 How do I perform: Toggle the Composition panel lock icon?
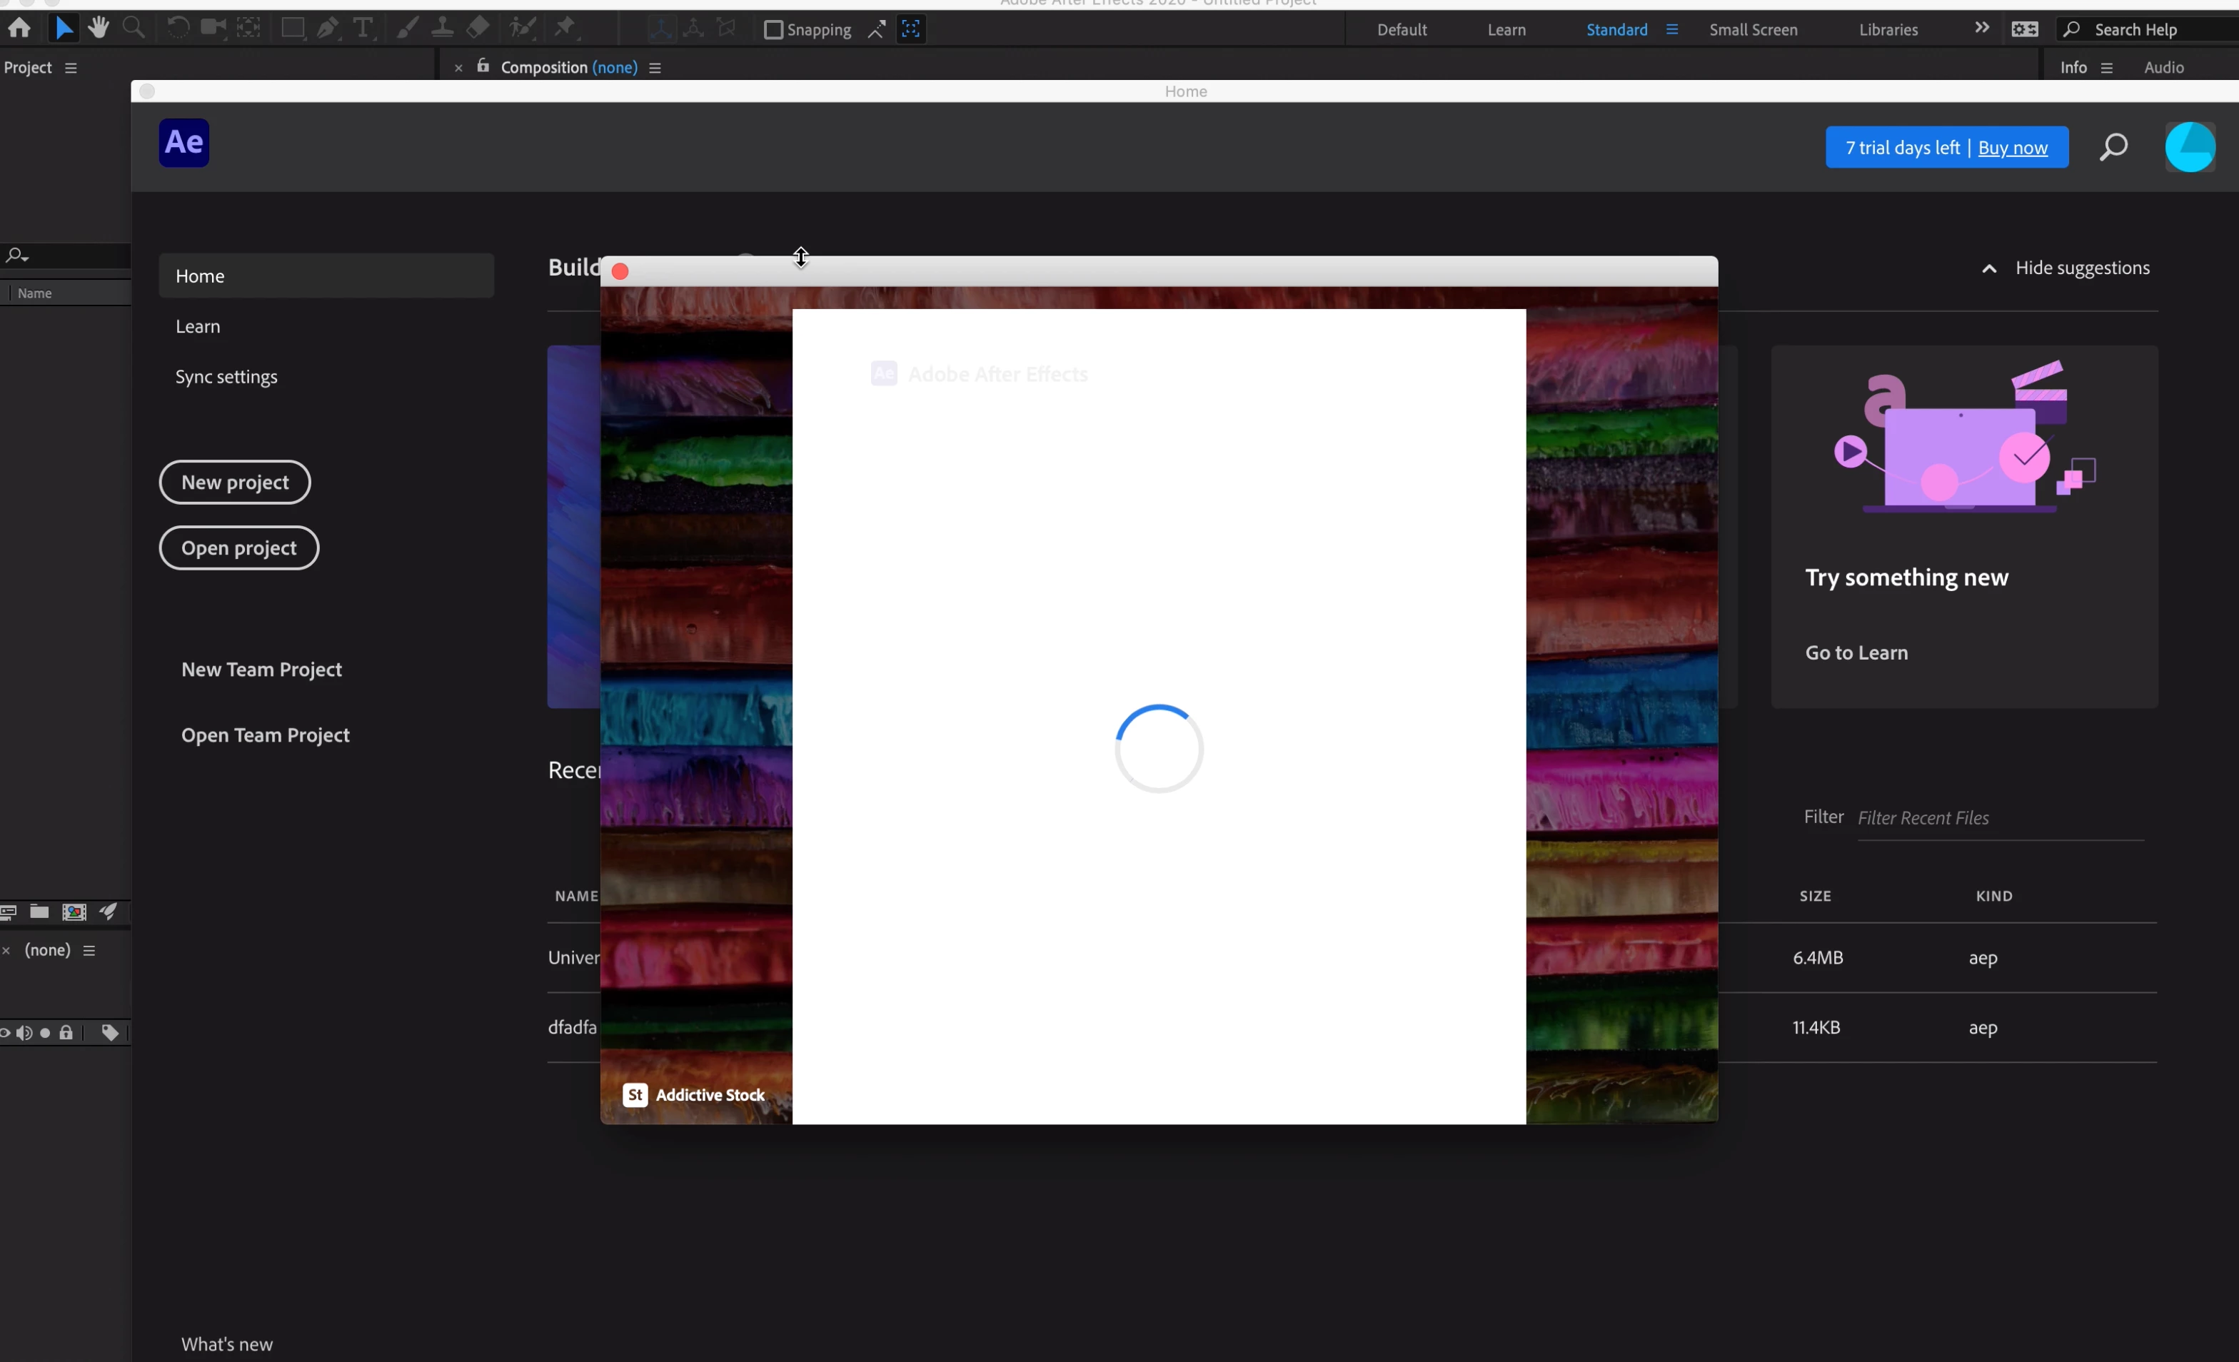pos(483,66)
